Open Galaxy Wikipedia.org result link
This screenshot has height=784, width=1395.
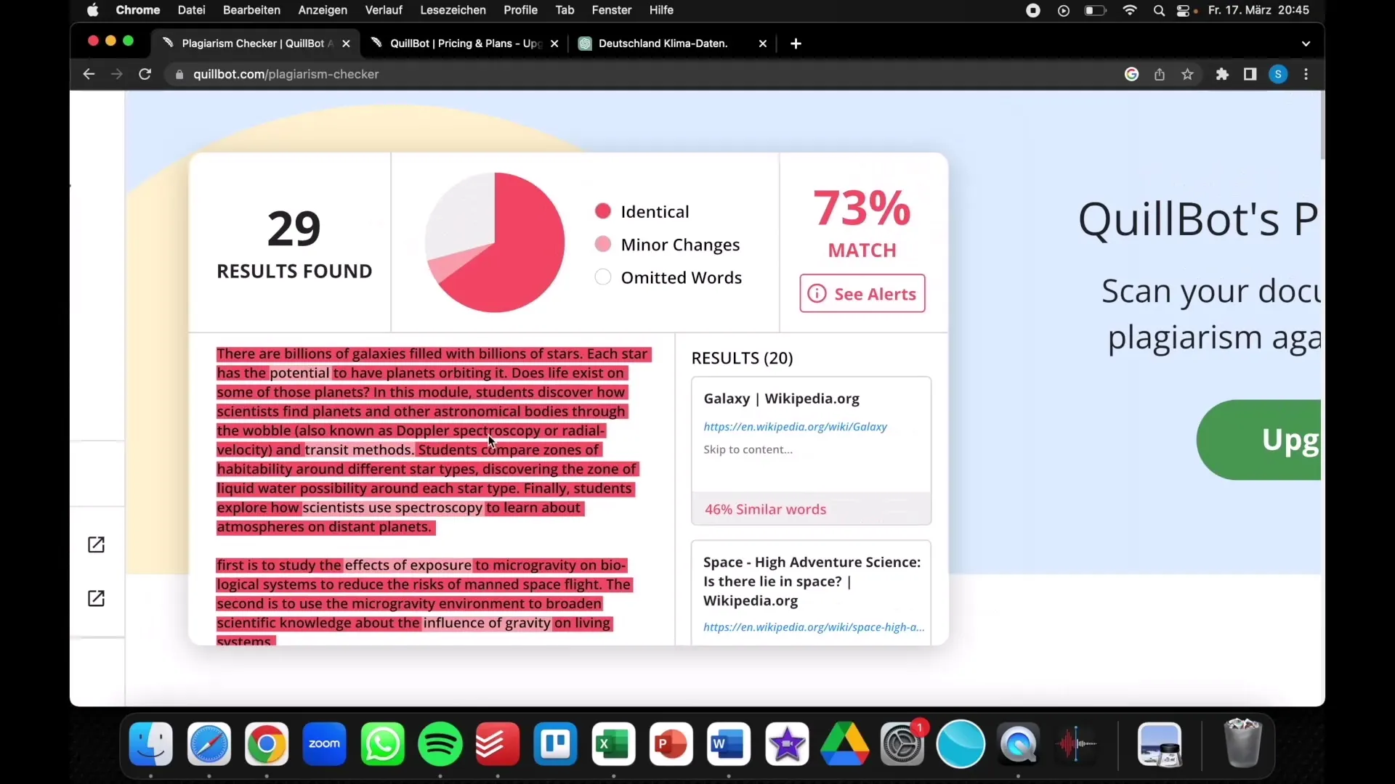click(796, 426)
